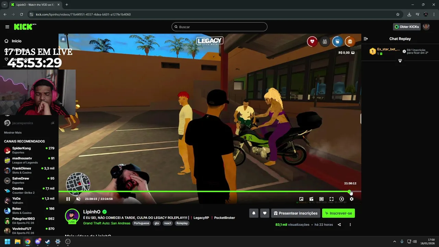Screen dimensions: 439x247
Task: Click Presentear inscrições button
Action: pos(296,213)
